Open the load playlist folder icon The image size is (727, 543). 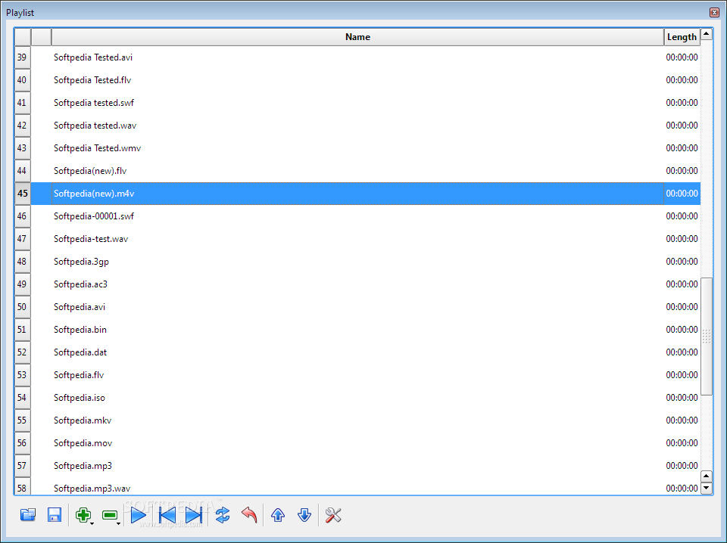[28, 515]
